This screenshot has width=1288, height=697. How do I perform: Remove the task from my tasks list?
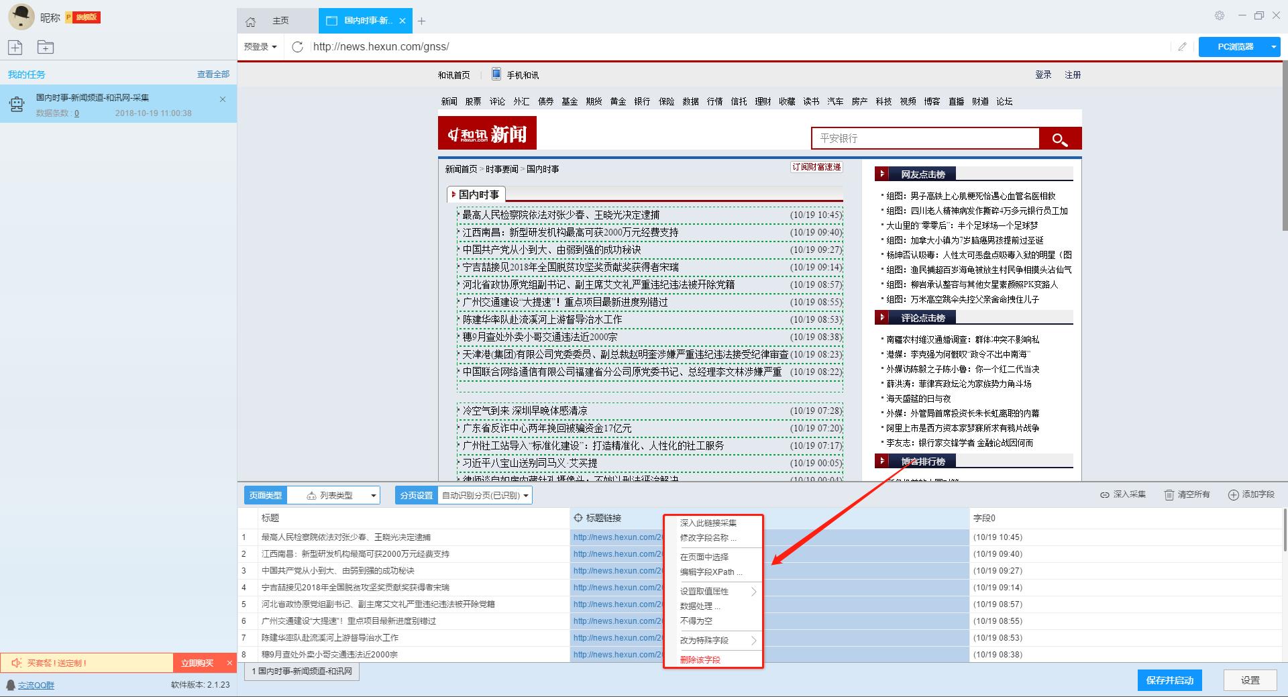[223, 99]
